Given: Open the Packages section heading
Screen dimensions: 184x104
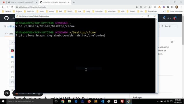Looking at the screenshot, I should (x=137, y=97).
